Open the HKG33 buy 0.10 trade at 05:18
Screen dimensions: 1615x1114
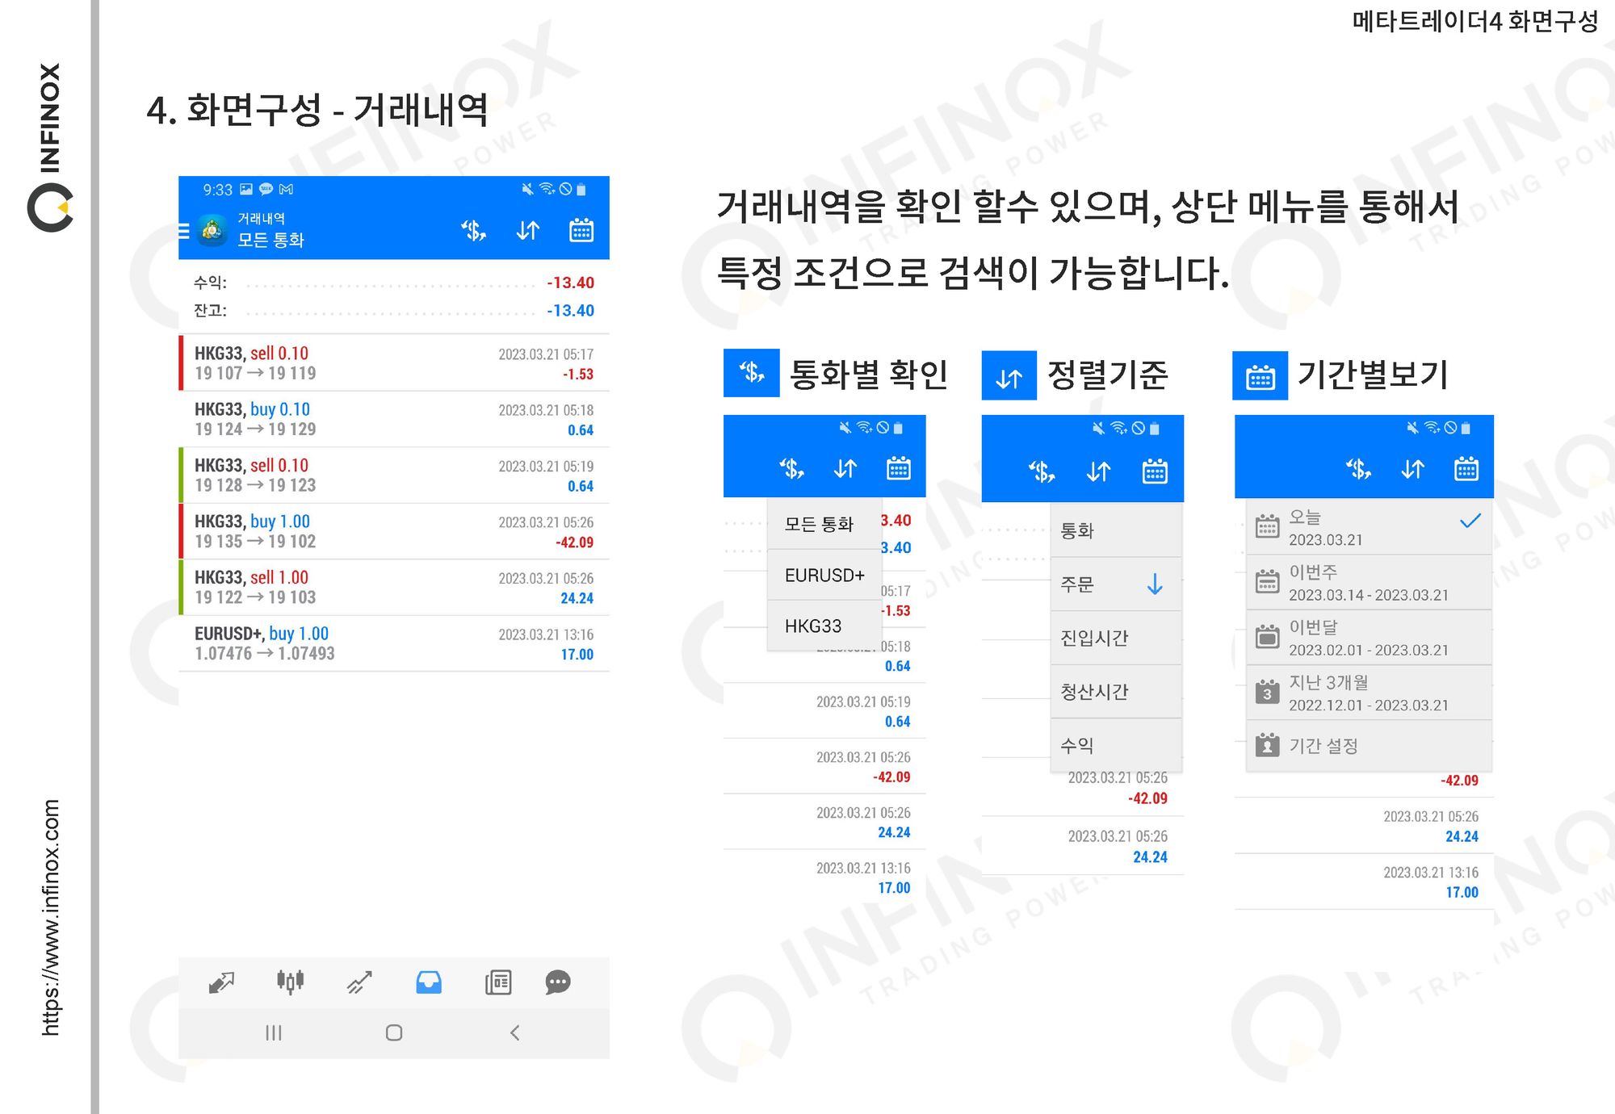(x=394, y=419)
